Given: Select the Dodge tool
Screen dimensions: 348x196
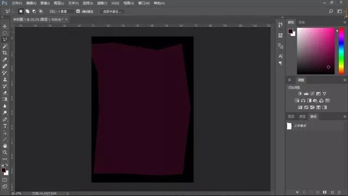Looking at the screenshot, I should 5,113.
